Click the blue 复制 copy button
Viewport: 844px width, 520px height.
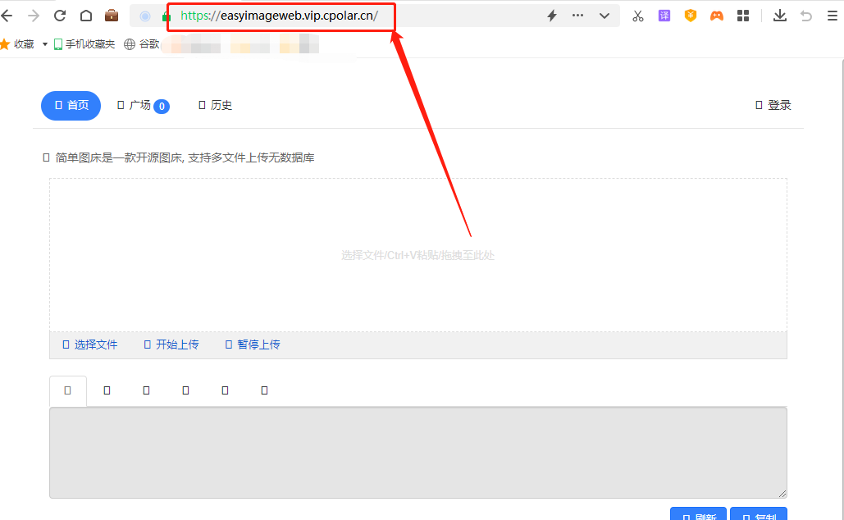(758, 516)
